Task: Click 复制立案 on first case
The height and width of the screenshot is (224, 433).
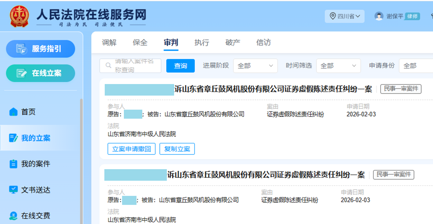Action: (x=177, y=149)
